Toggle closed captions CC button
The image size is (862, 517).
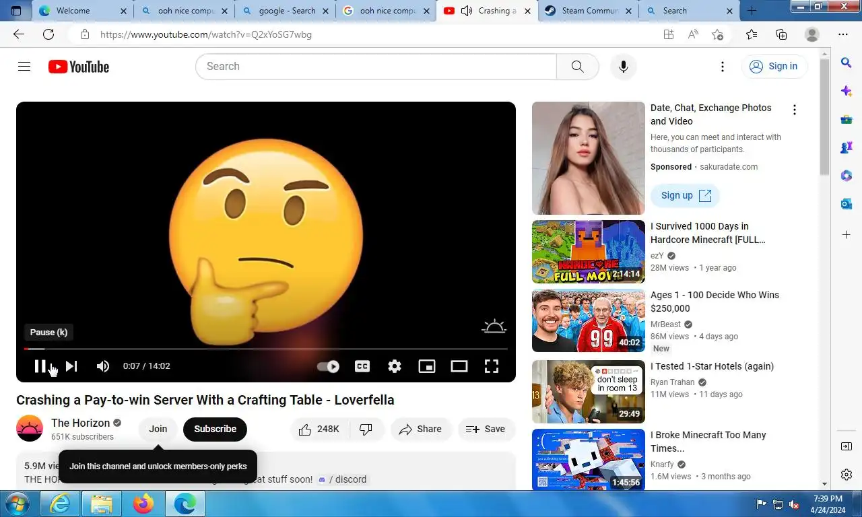pyautogui.click(x=362, y=366)
